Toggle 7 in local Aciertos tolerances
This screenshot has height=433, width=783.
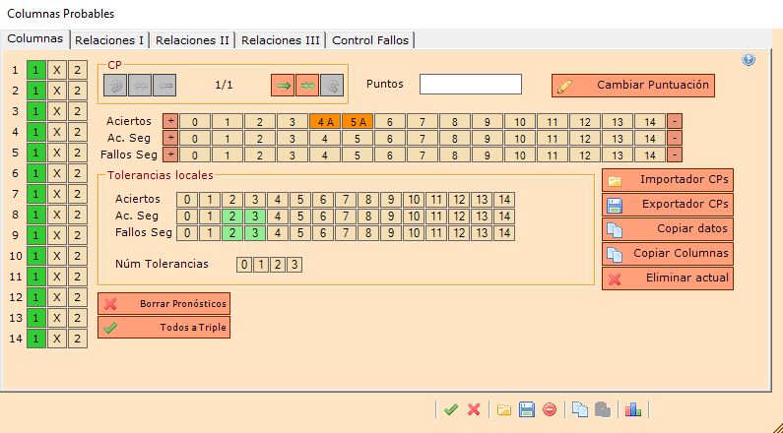pos(346,200)
